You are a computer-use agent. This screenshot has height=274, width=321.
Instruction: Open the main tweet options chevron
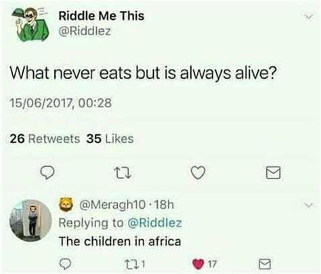click(x=309, y=17)
